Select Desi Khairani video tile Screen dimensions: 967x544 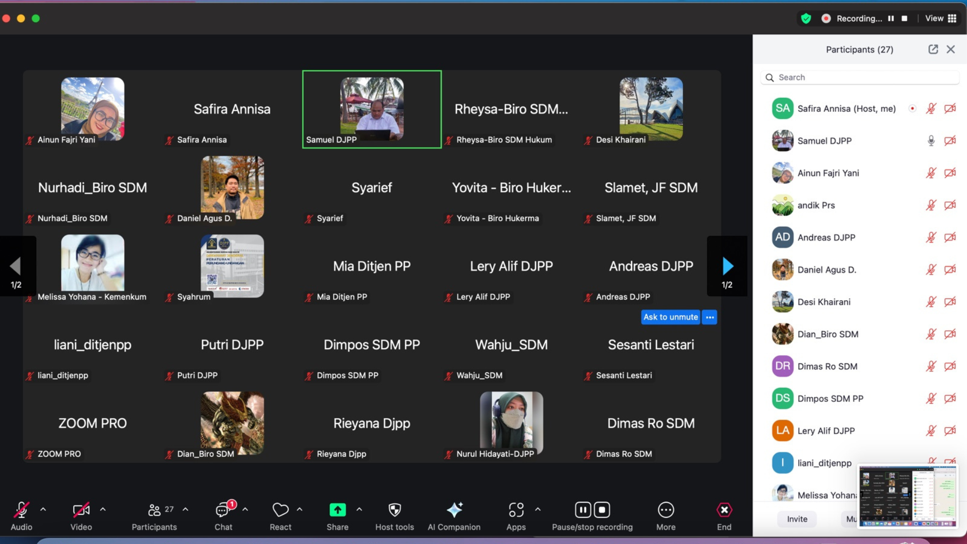(651, 109)
